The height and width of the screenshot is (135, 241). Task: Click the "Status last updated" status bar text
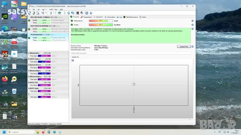click(45, 124)
